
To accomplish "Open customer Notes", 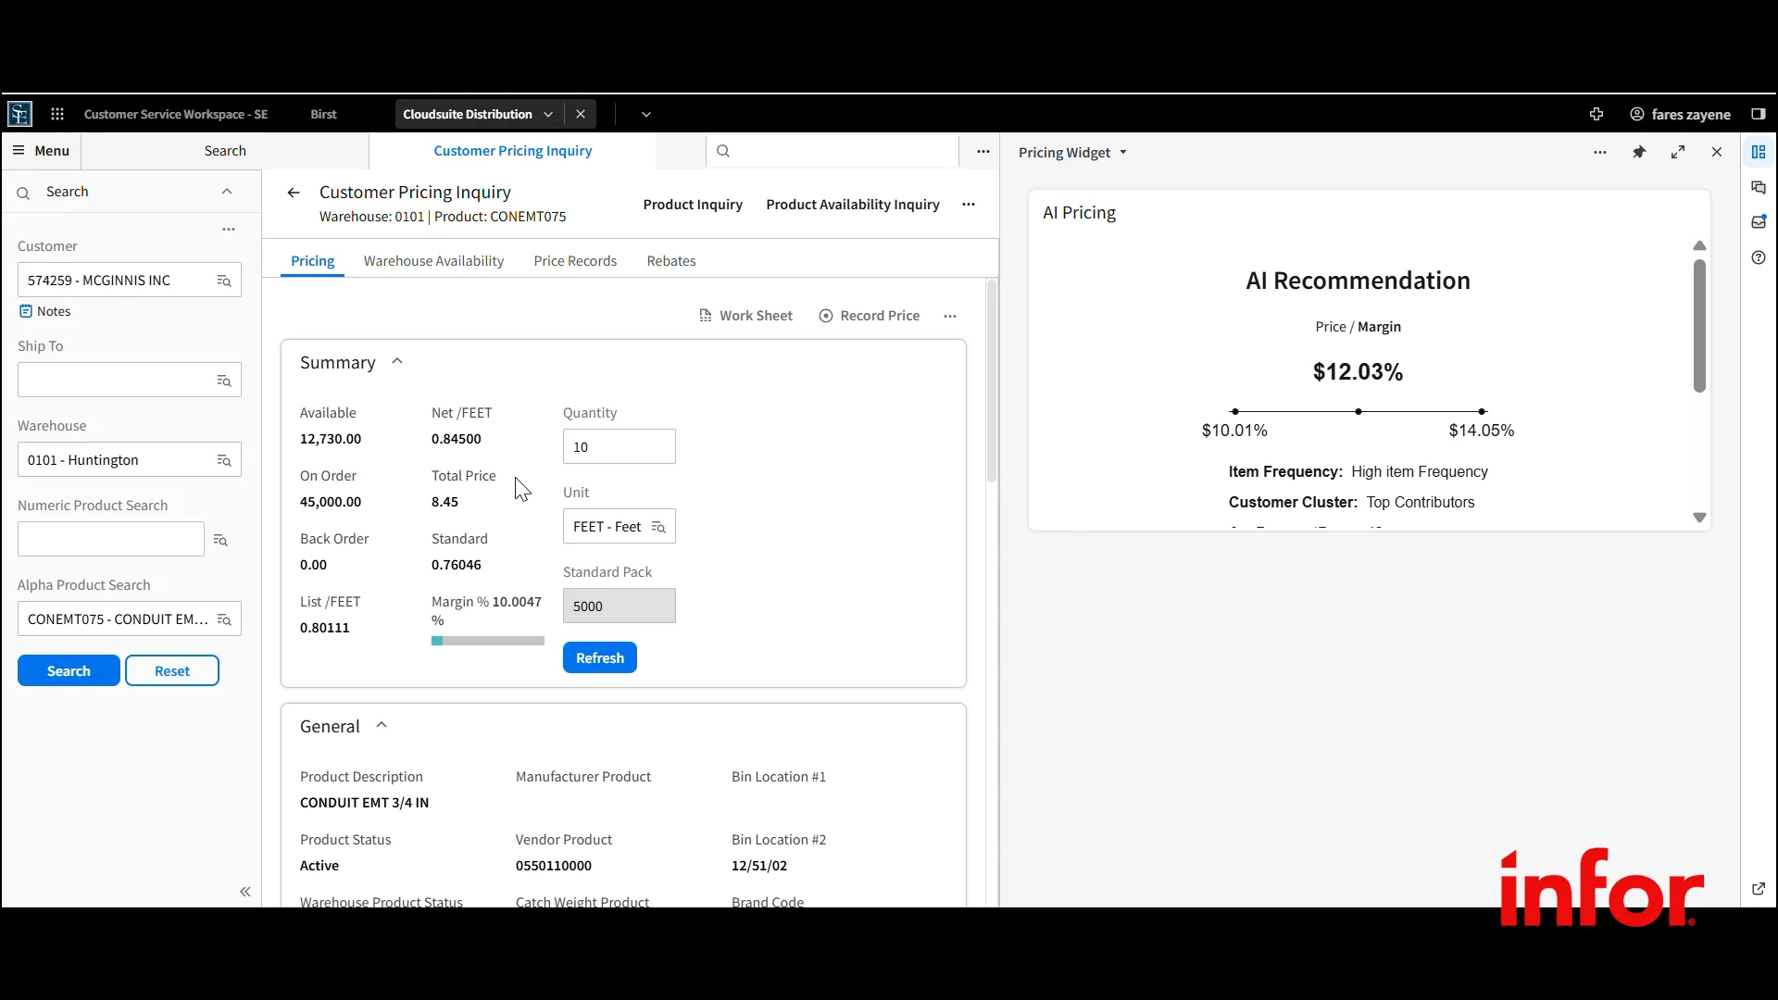I will point(45,311).
